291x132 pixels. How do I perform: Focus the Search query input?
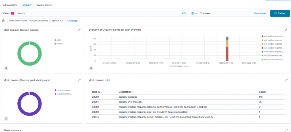pos(98,13)
